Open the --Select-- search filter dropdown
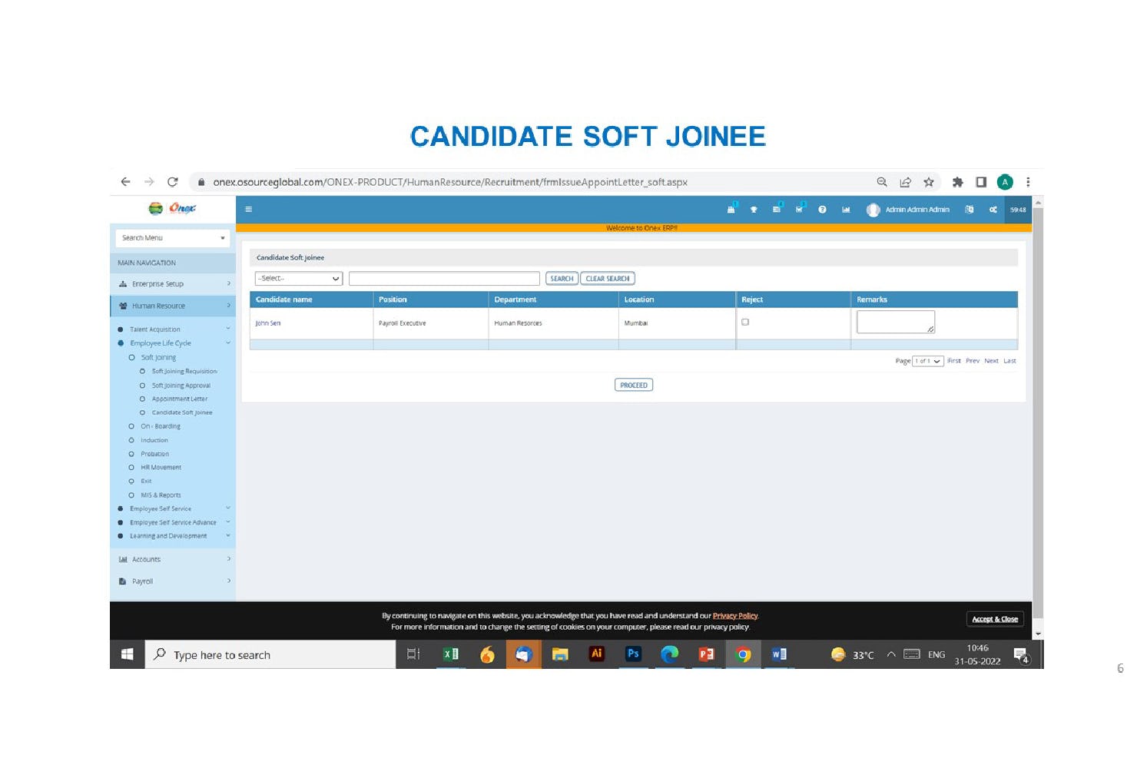This screenshot has height=758, width=1137. [298, 278]
